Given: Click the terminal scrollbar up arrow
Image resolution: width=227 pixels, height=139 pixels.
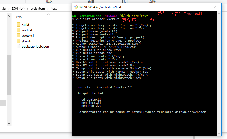Looking at the screenshot, I should (219, 13).
